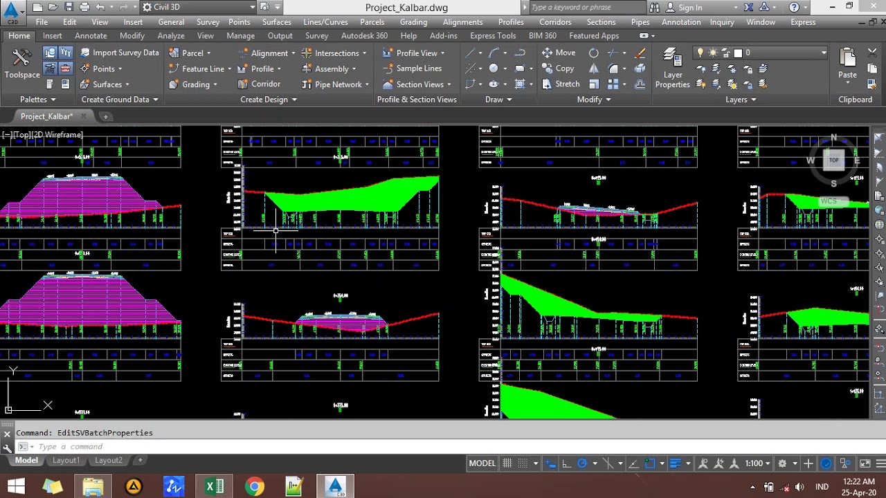Click the Paste clipboard icon

click(x=847, y=64)
